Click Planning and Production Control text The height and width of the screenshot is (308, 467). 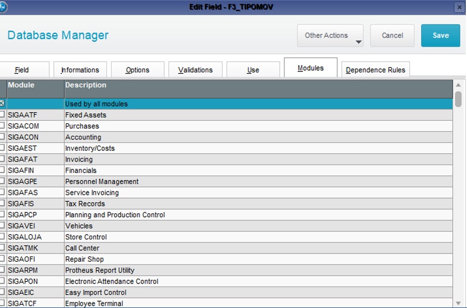pyautogui.click(x=115, y=215)
